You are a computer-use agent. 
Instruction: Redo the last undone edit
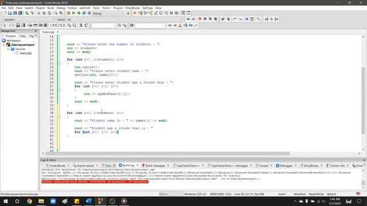32,13
